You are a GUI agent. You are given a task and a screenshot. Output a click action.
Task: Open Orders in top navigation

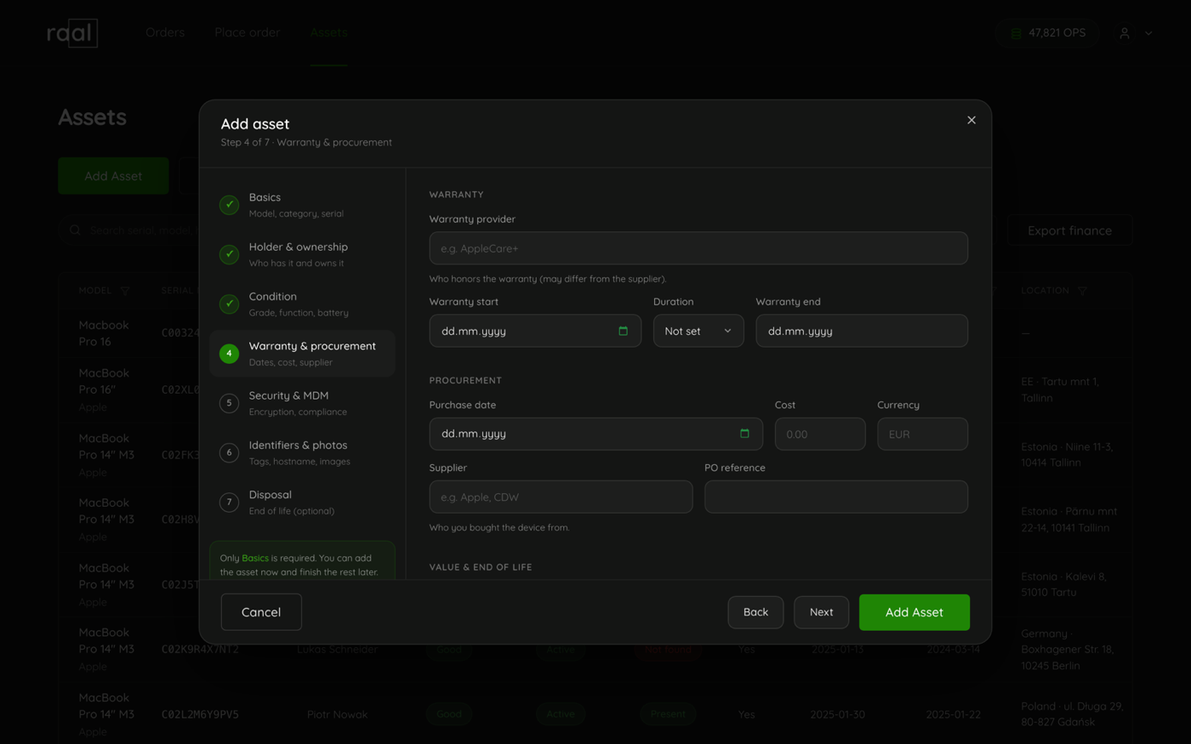(x=165, y=32)
